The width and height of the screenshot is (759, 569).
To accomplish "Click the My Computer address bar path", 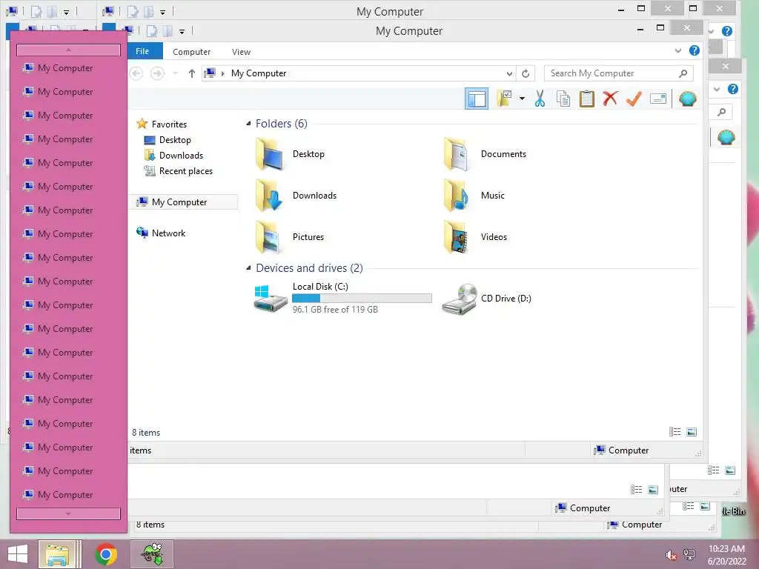I will pyautogui.click(x=259, y=73).
